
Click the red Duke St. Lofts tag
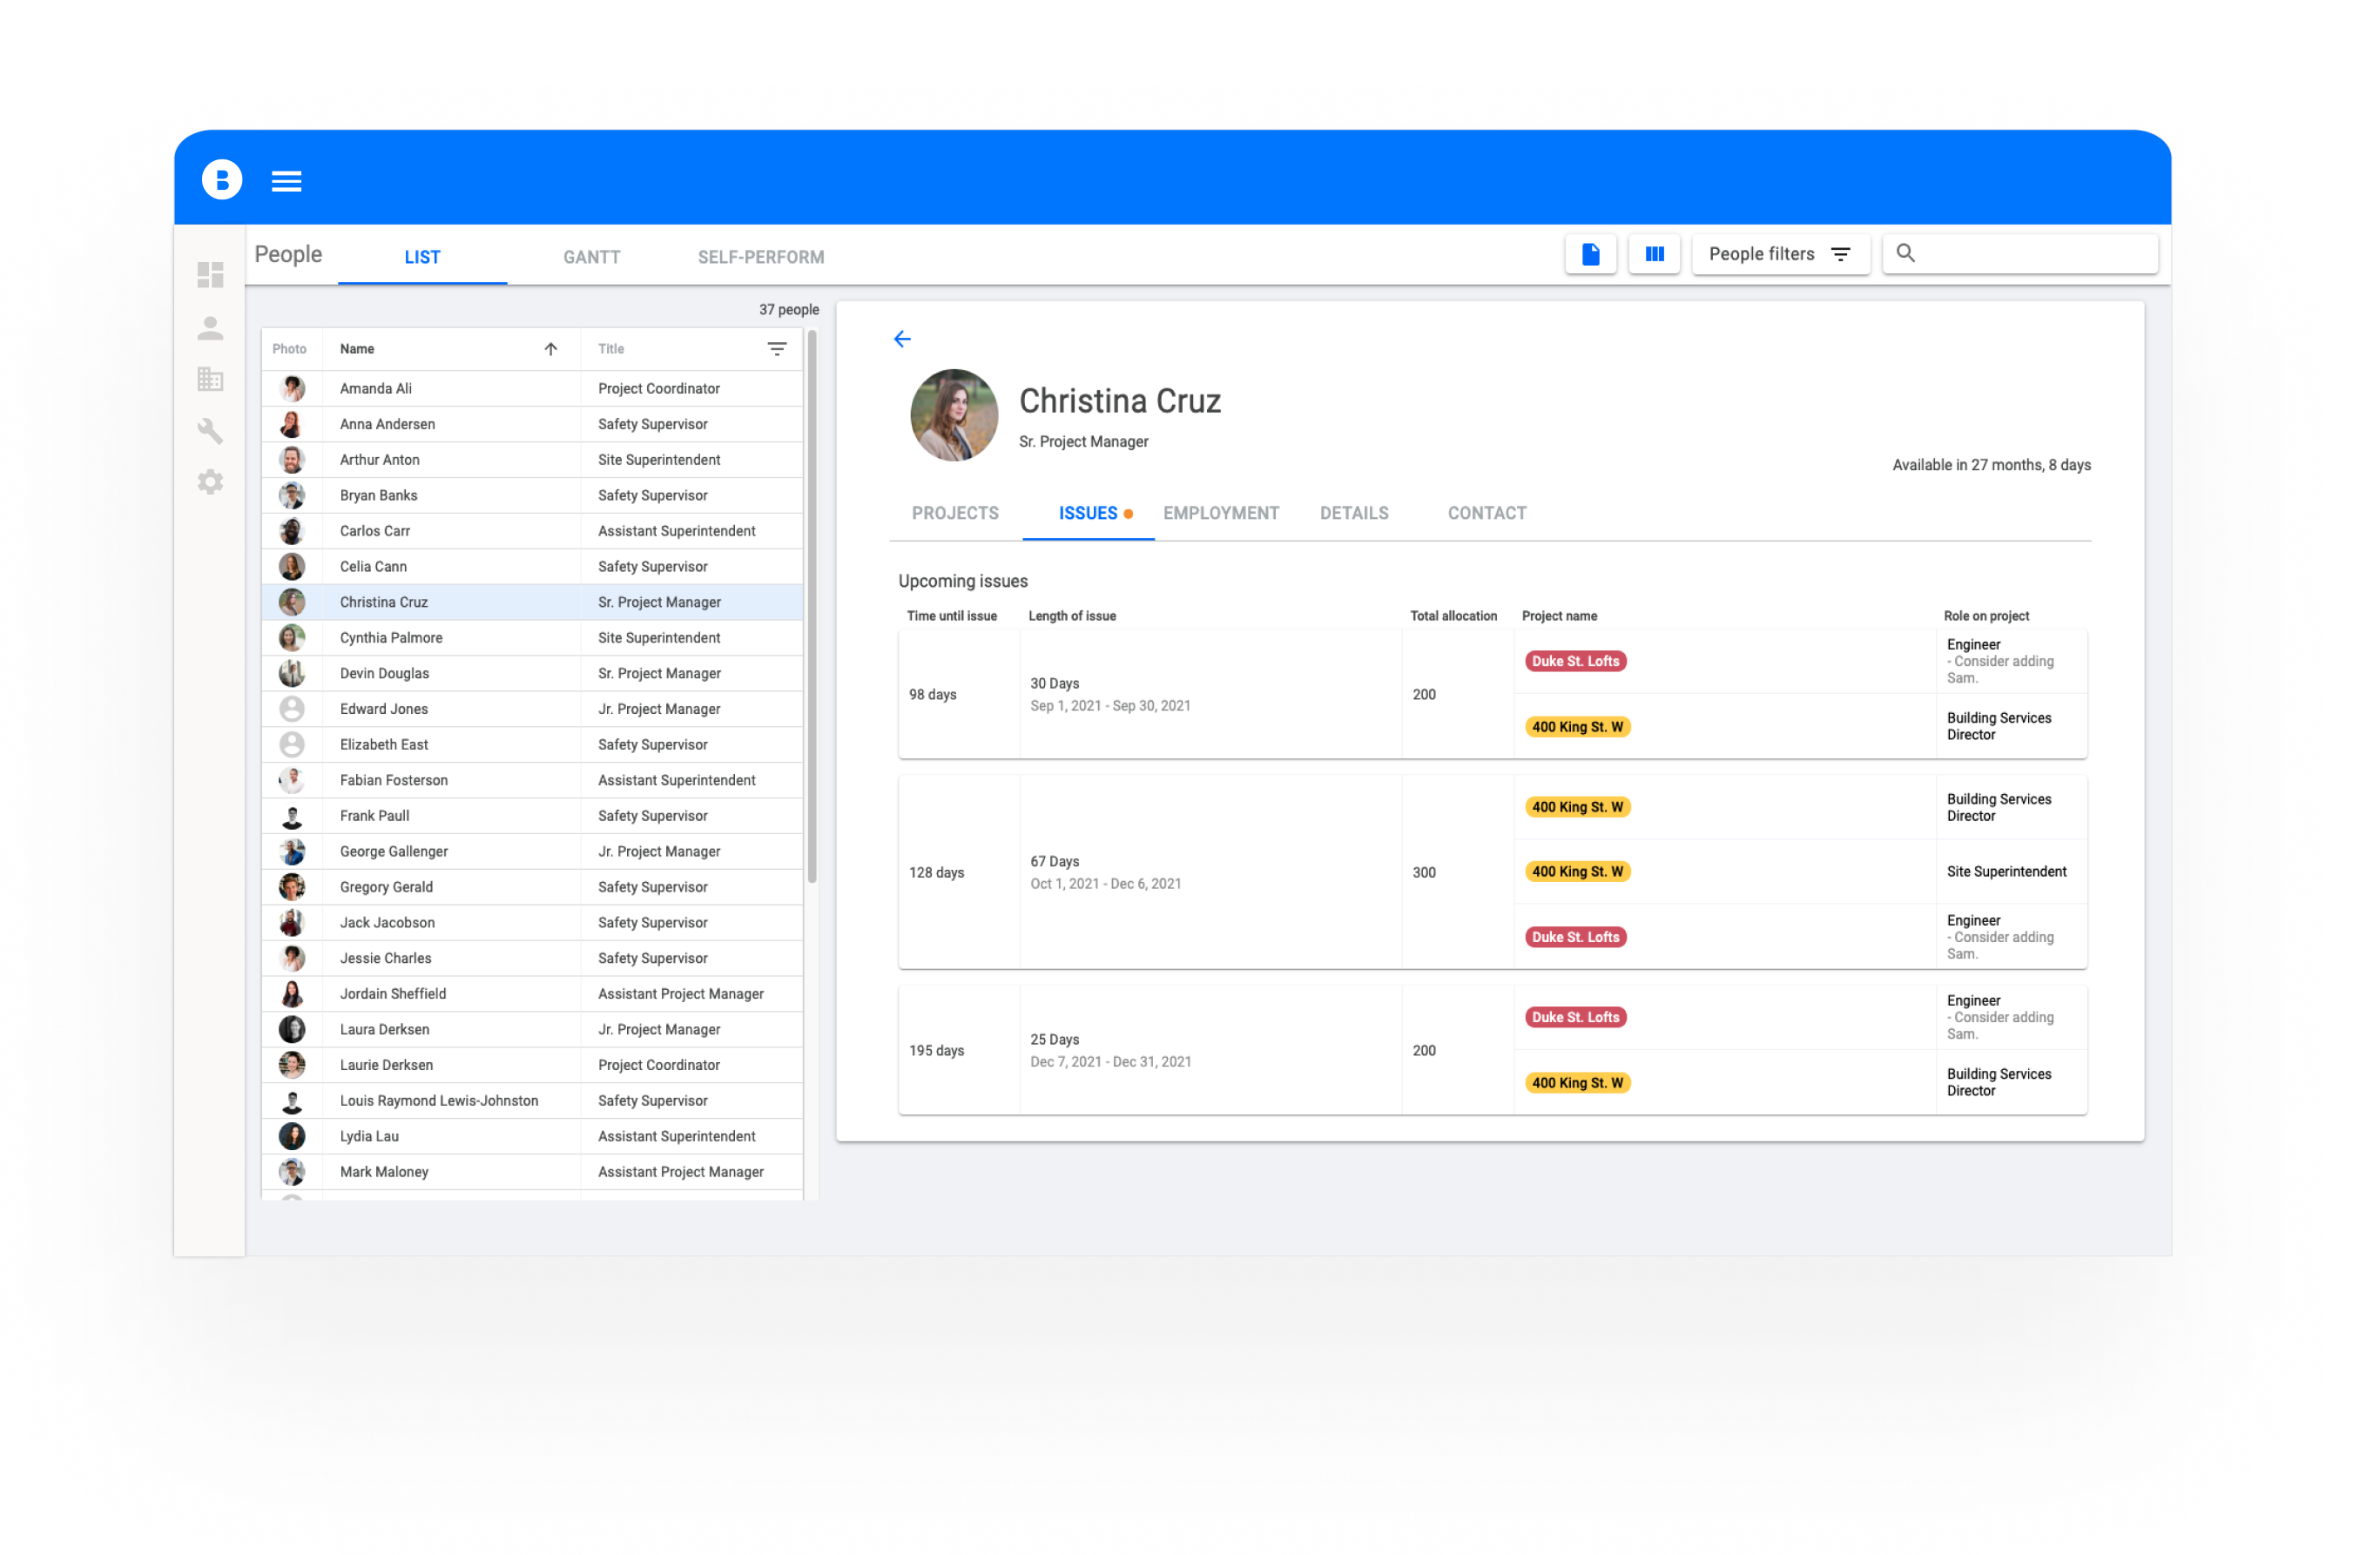tap(1575, 661)
